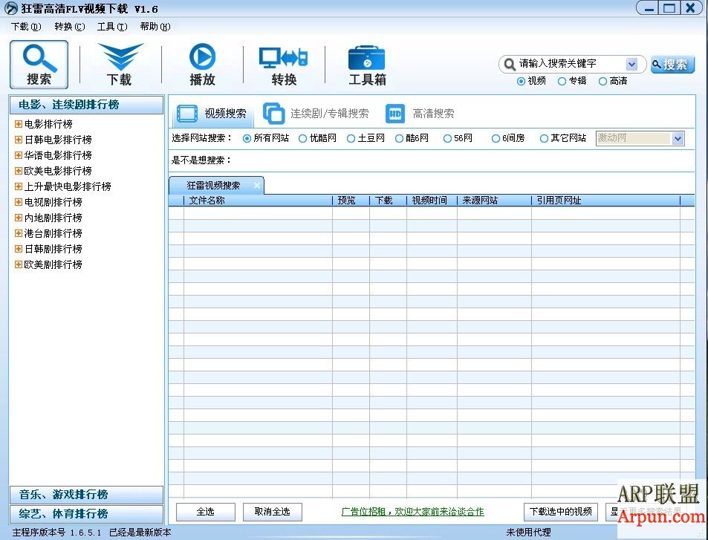Image resolution: width=708 pixels, height=540 pixels.
Task: Open the 激动网 site dropdown
Action: 677,138
